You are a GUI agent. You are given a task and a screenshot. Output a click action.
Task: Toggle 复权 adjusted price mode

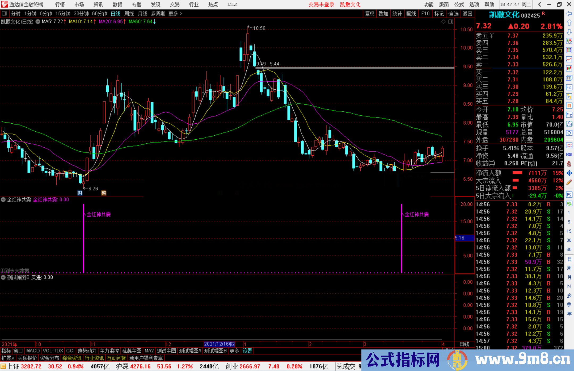click(x=370, y=14)
